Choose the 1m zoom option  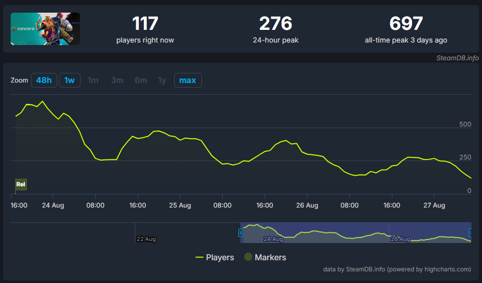(x=93, y=80)
